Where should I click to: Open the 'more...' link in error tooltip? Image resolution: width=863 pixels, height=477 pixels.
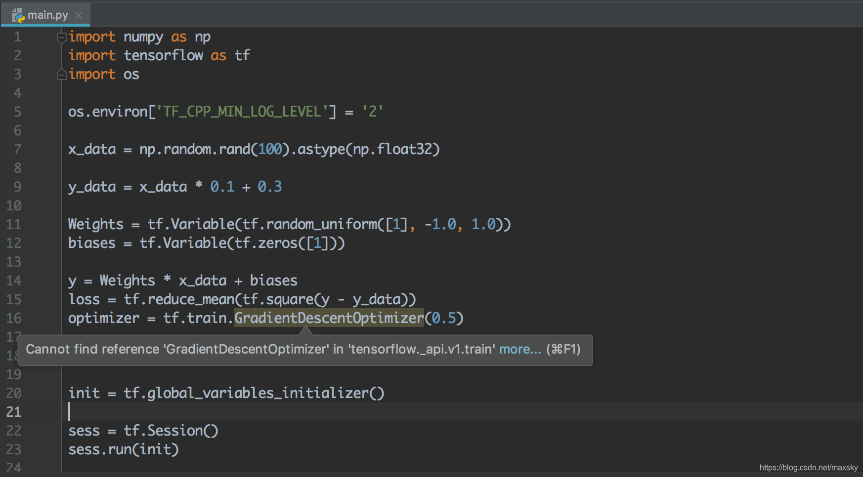[x=520, y=349]
